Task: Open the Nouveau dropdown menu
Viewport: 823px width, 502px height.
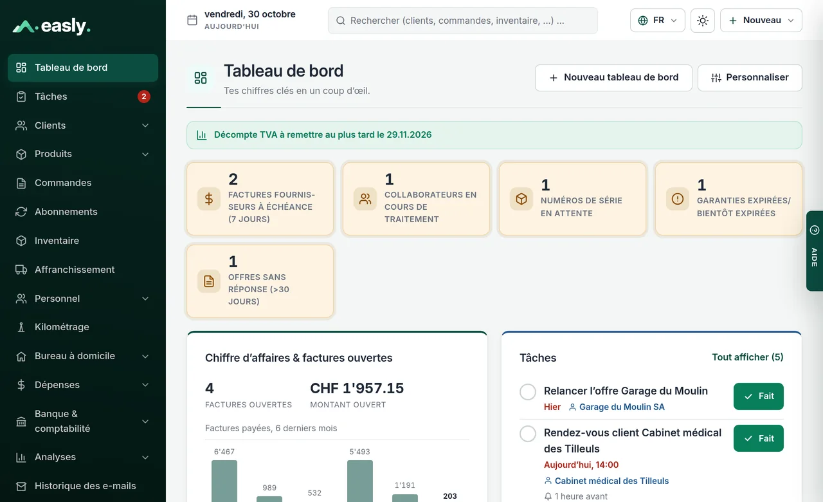Action: pyautogui.click(x=761, y=21)
